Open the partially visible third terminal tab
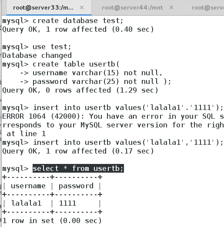This screenshot has height=227, width=224. (x=207, y=7)
